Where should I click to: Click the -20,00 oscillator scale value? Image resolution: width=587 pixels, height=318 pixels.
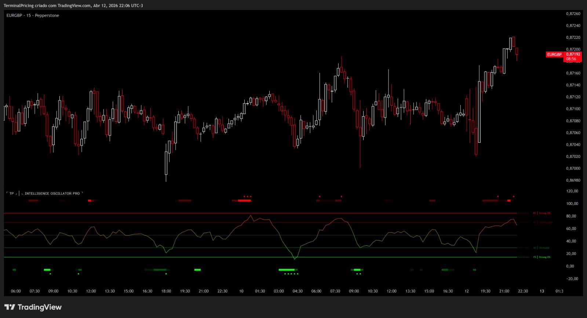click(572, 279)
